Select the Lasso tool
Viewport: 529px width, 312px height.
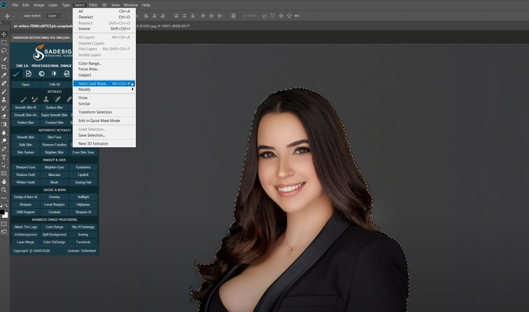click(x=4, y=50)
